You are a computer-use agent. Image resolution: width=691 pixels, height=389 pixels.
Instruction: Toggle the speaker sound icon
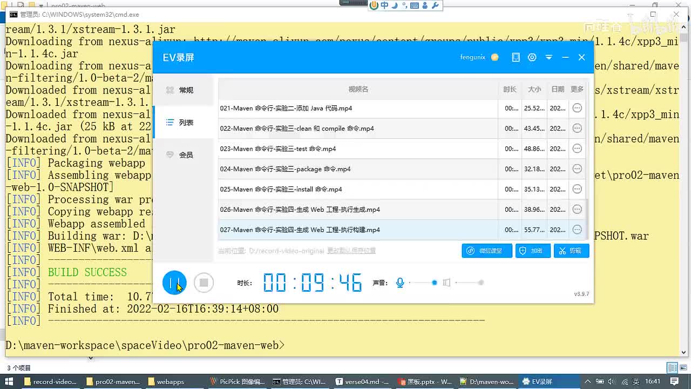(446, 283)
